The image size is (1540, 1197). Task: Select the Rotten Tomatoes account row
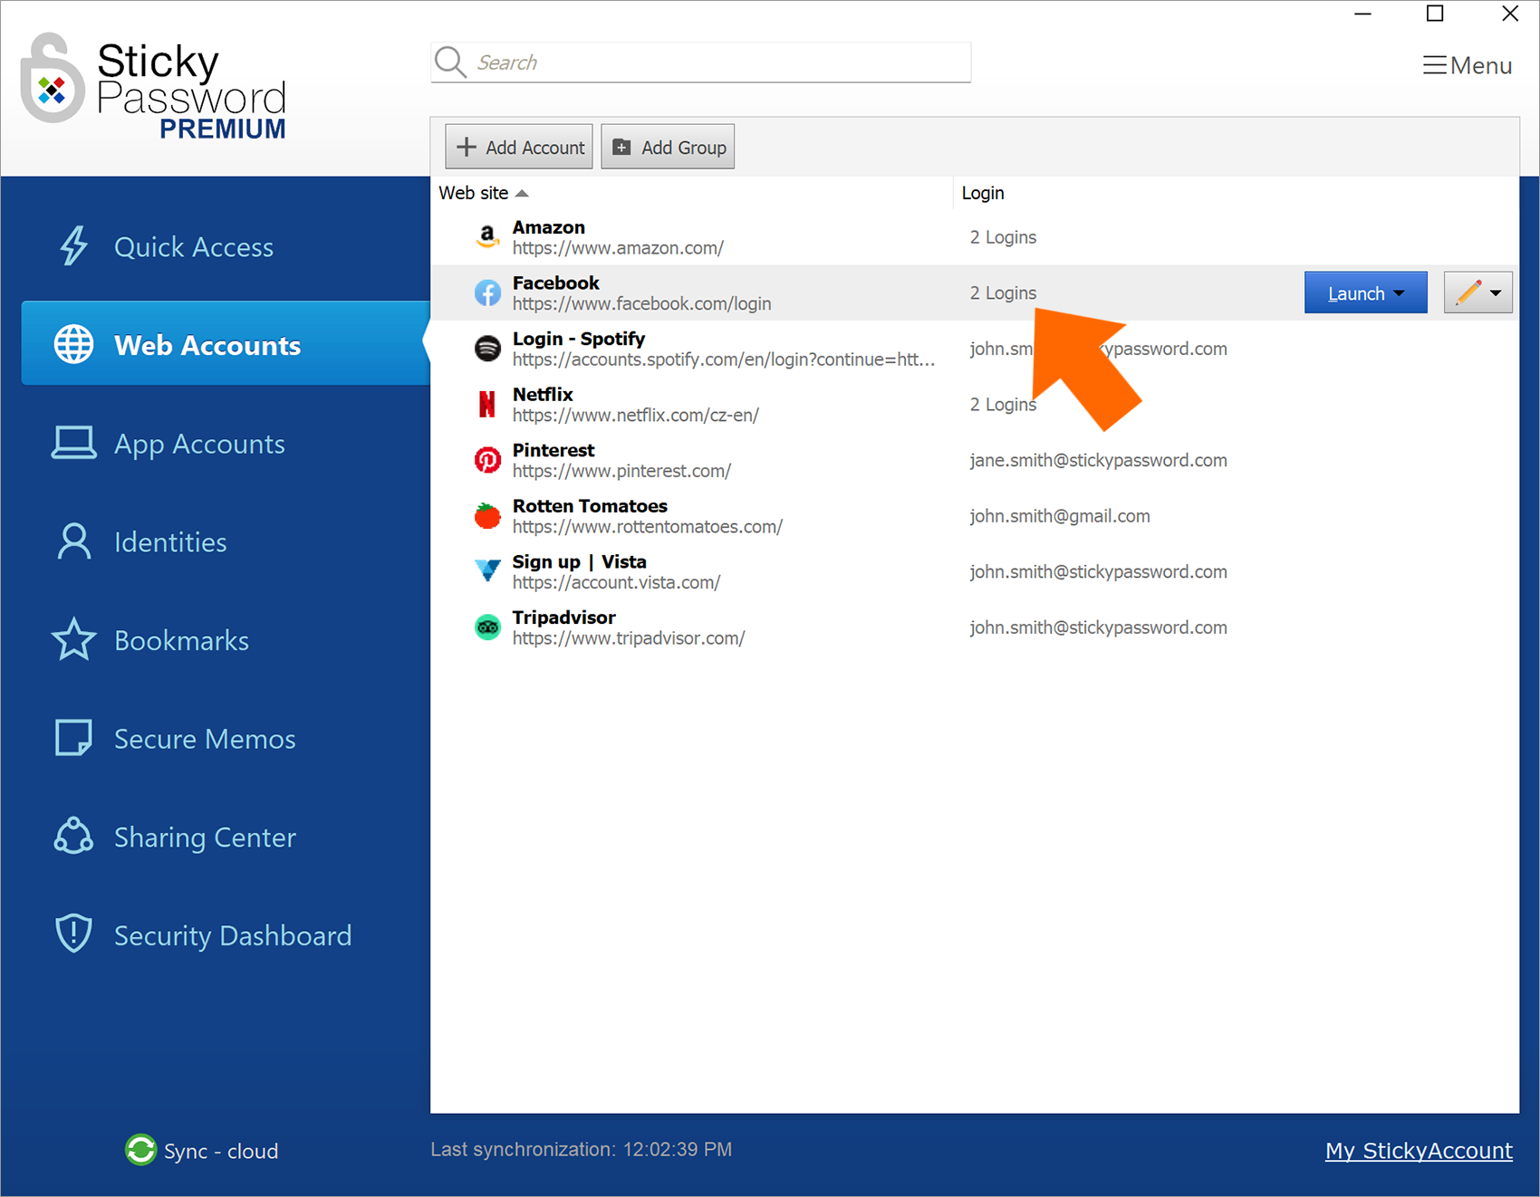click(x=975, y=515)
